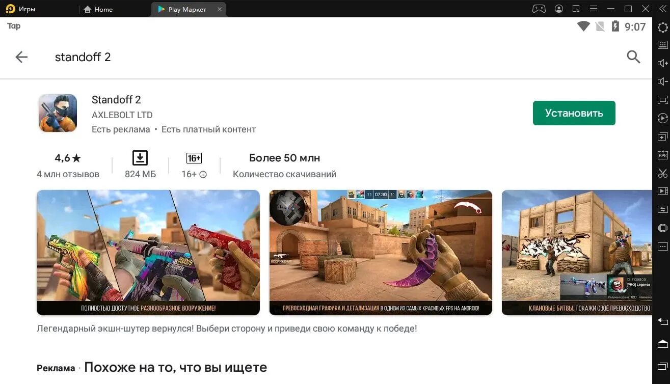Viewport: 670px width, 384px height.
Task: Click the battery status icon
Action: 615,26
